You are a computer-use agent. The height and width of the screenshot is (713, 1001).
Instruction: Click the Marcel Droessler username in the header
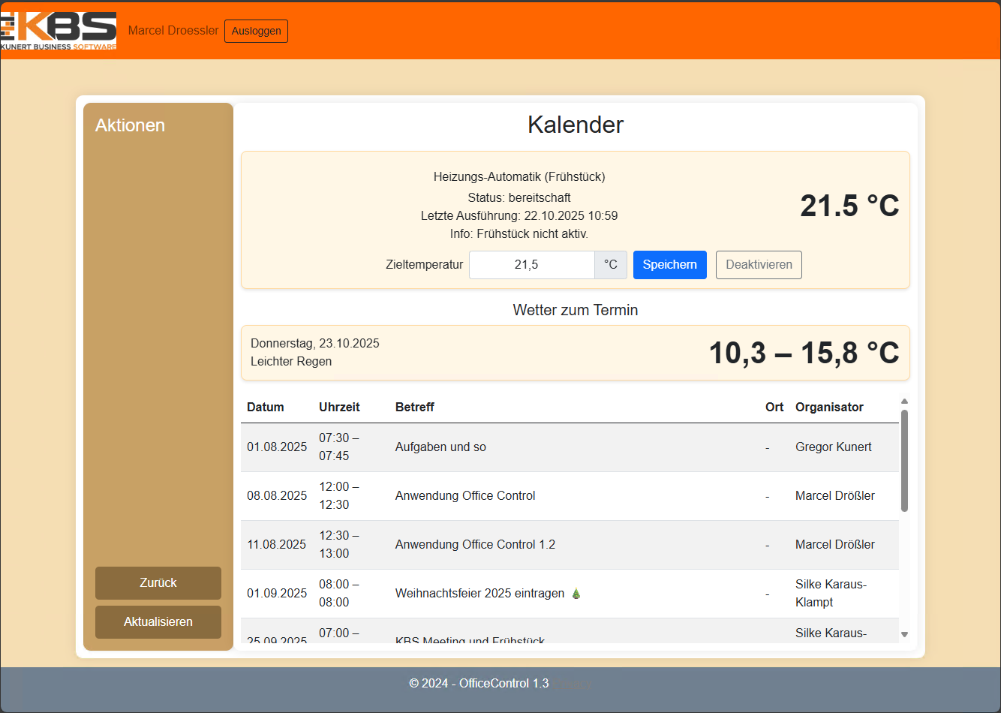tap(173, 31)
